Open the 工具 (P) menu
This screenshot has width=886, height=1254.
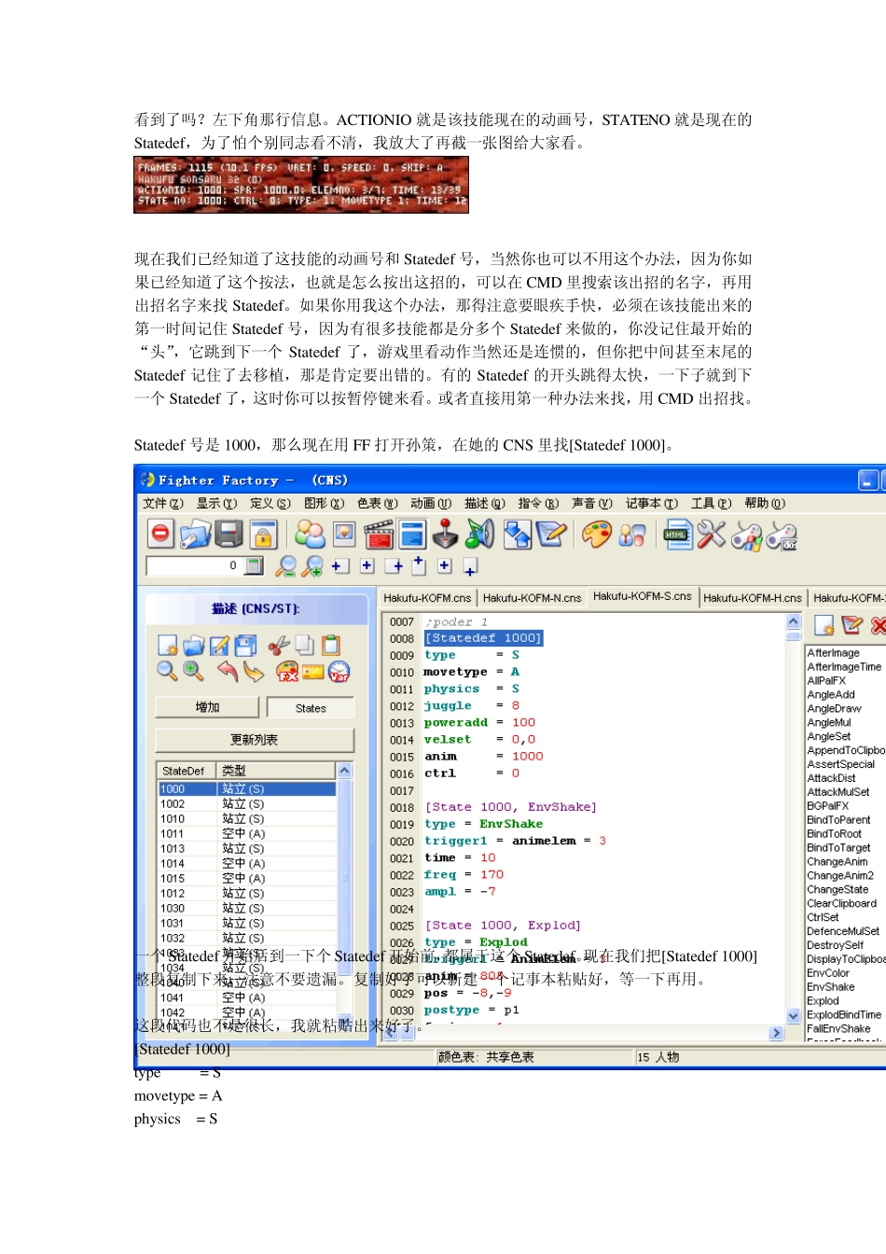[x=711, y=503]
